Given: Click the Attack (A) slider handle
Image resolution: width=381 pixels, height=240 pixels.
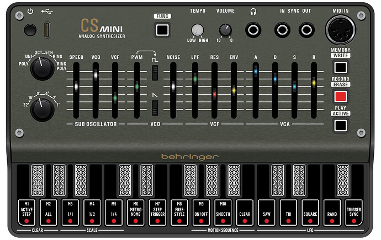Looking at the screenshot, I should 255,72.
